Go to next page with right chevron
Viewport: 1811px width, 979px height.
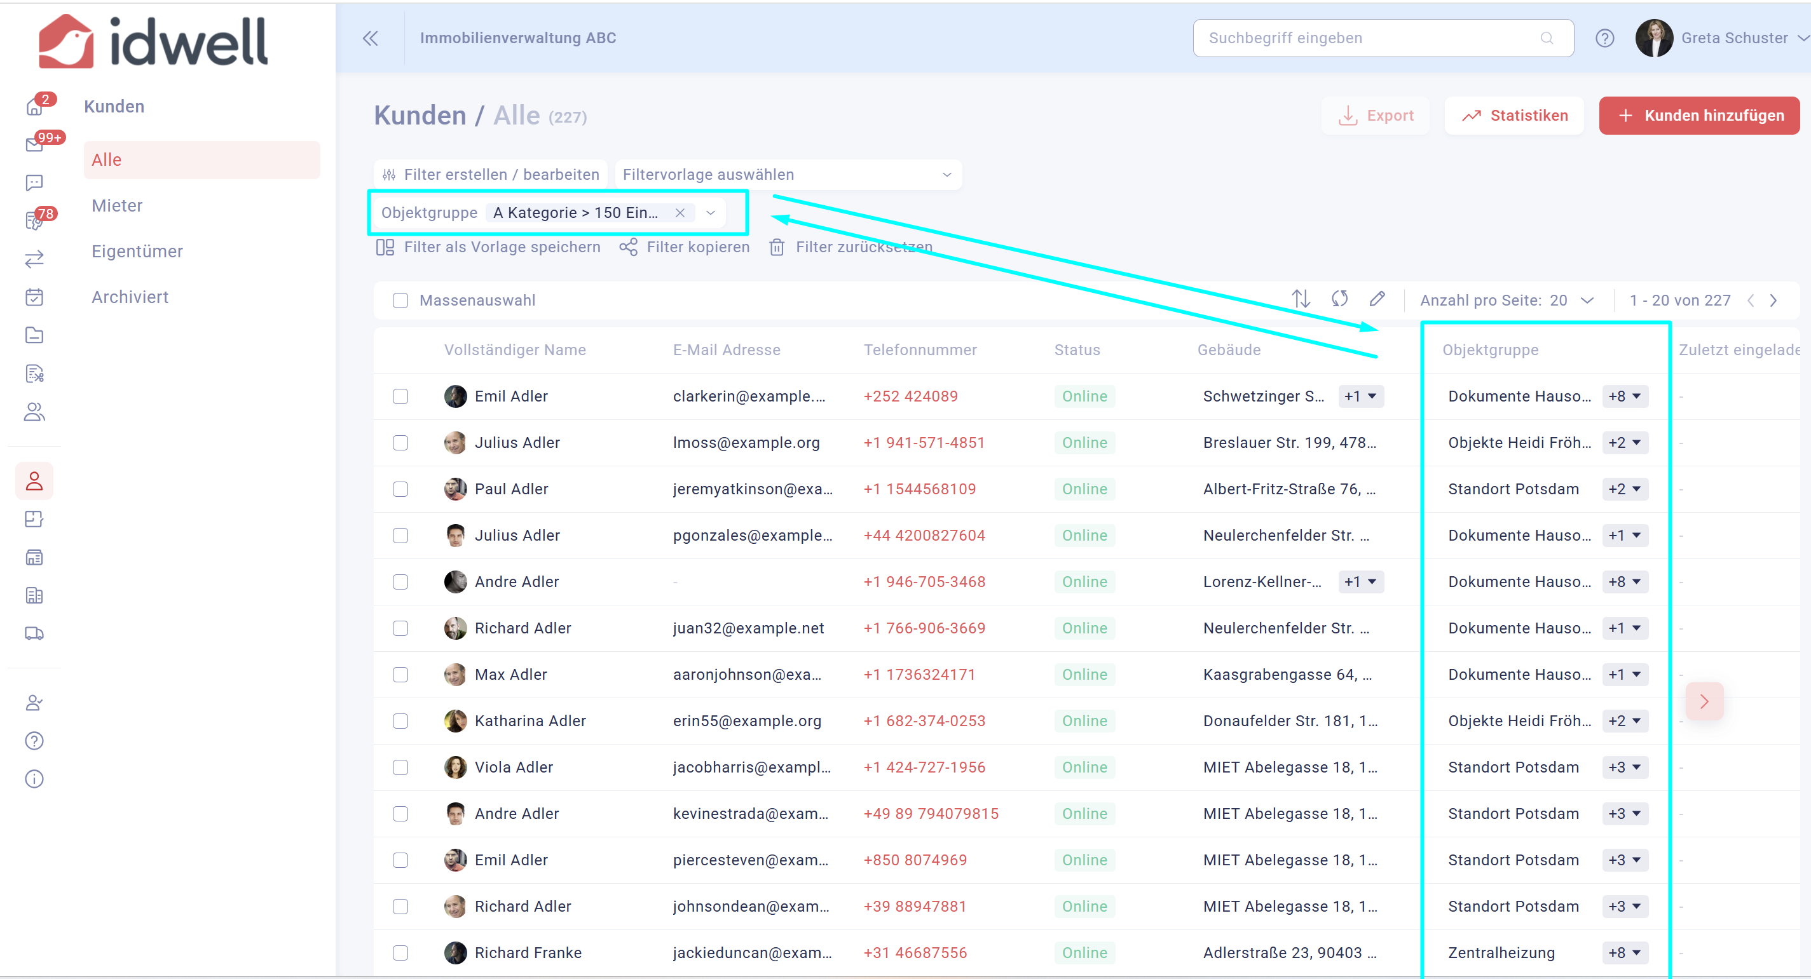coord(1773,300)
